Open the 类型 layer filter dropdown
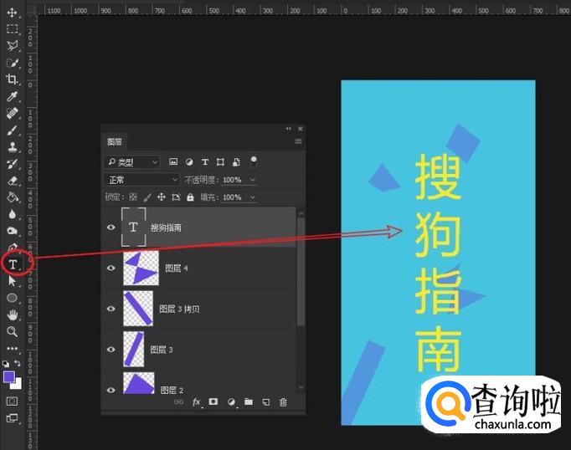This screenshot has width=571, height=450. (x=131, y=161)
